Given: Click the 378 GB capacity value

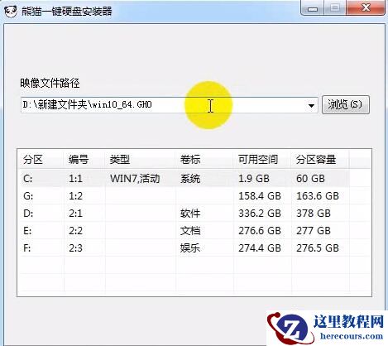Looking at the screenshot, I should (314, 214).
